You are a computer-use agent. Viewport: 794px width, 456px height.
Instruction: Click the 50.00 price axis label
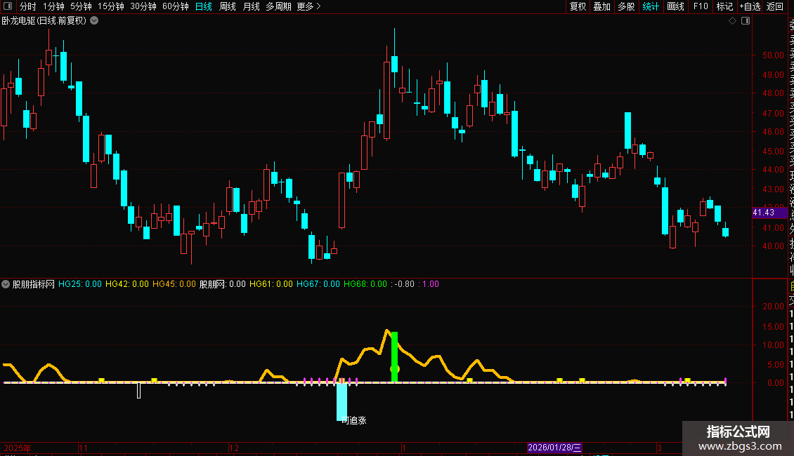[x=773, y=55]
